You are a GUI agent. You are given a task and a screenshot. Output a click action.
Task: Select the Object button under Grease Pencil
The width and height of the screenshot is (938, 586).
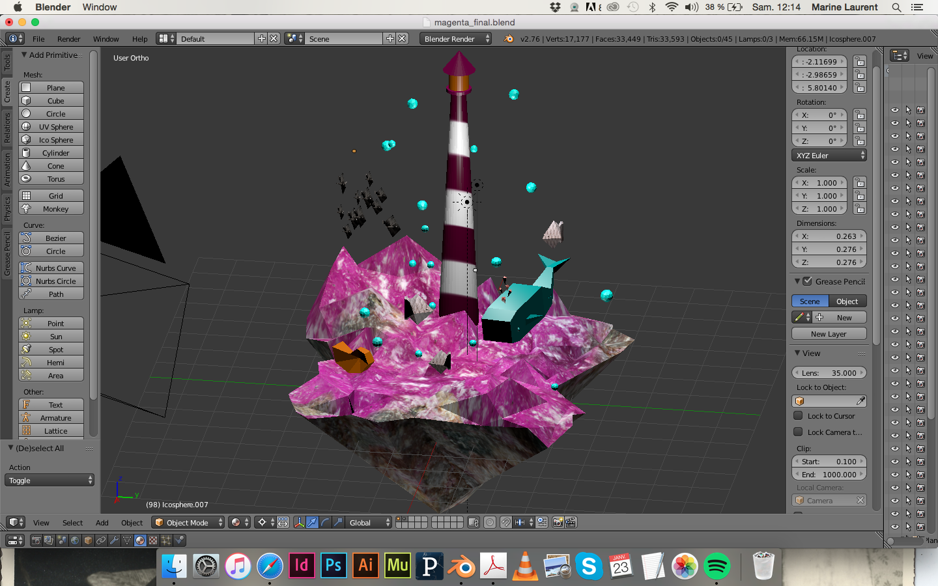(x=847, y=301)
